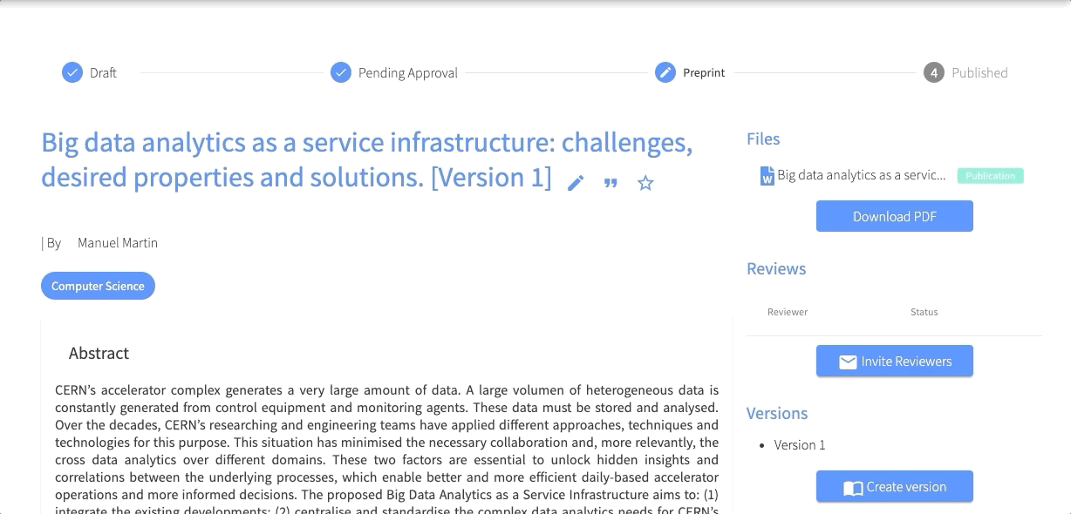Click the Status column header in Reviews
Image resolution: width=1071 pixels, height=514 pixels.
(924, 312)
